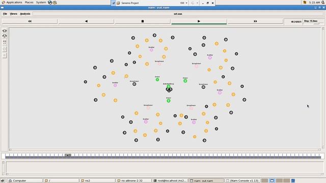Switch to the first workspace in the switcher

tap(264, 181)
